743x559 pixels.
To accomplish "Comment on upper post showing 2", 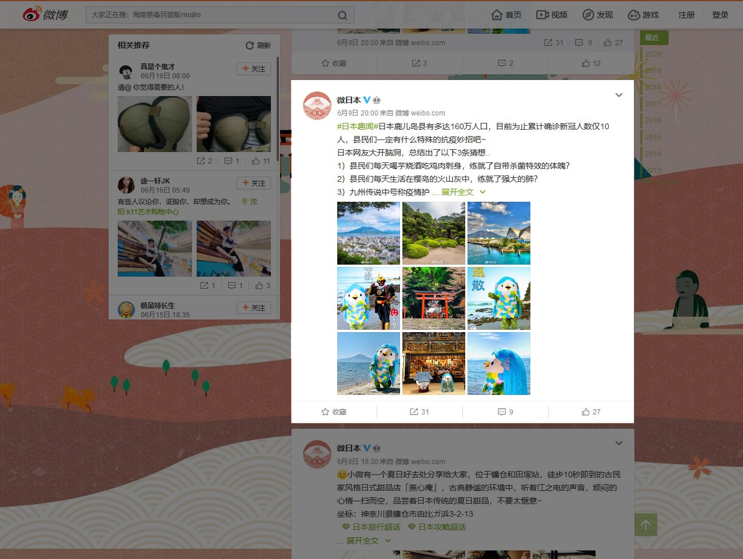I will (505, 63).
